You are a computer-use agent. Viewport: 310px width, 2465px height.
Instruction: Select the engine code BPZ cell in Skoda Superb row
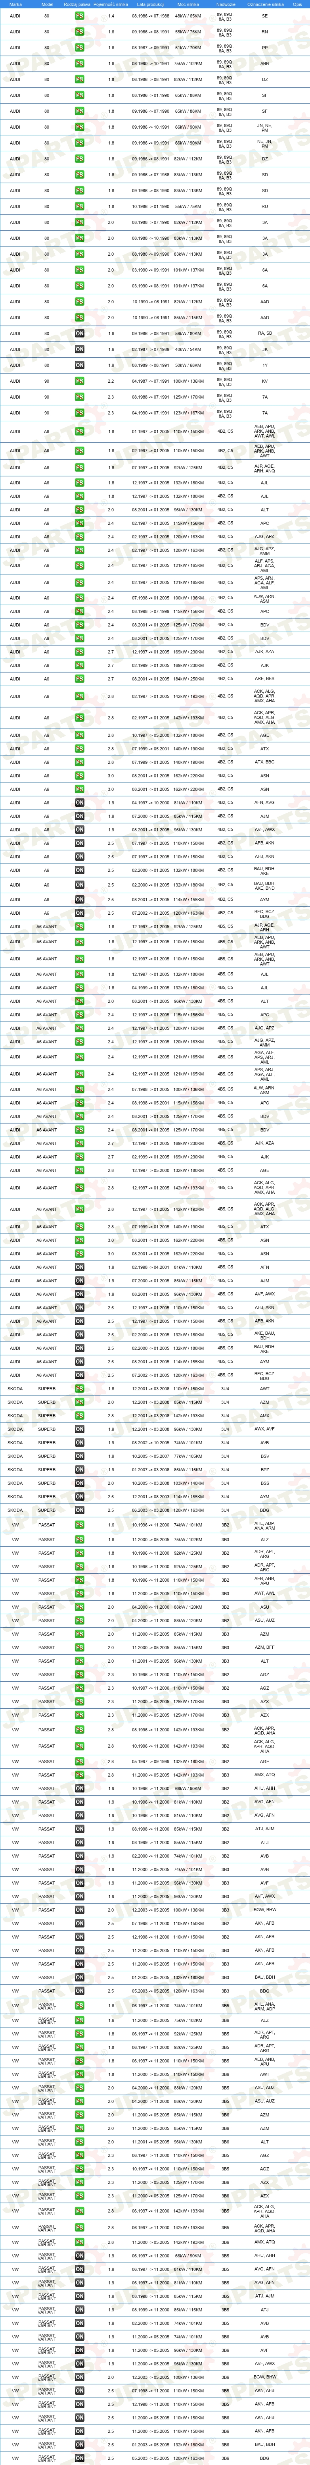[265, 1470]
